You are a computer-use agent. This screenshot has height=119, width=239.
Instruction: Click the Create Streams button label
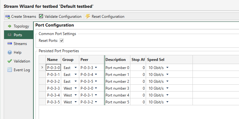[24, 17]
